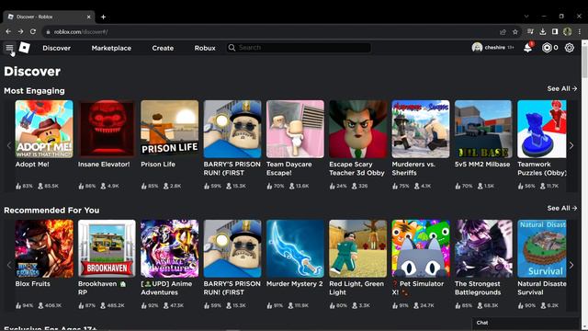This screenshot has height=331, width=588.
Task: Move the Recommended For You carousel left
Action: [x=9, y=266]
